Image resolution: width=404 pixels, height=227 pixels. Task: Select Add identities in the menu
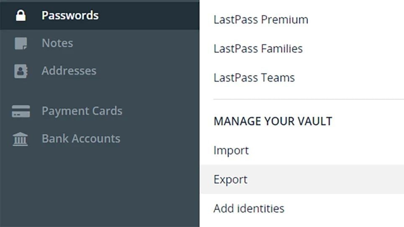point(249,208)
